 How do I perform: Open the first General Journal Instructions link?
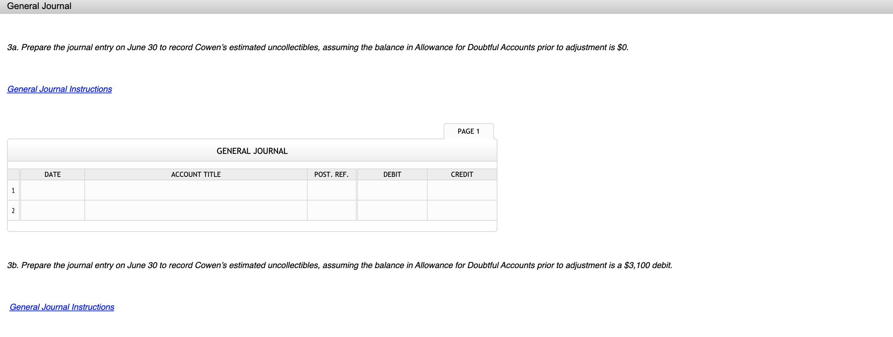pos(59,89)
